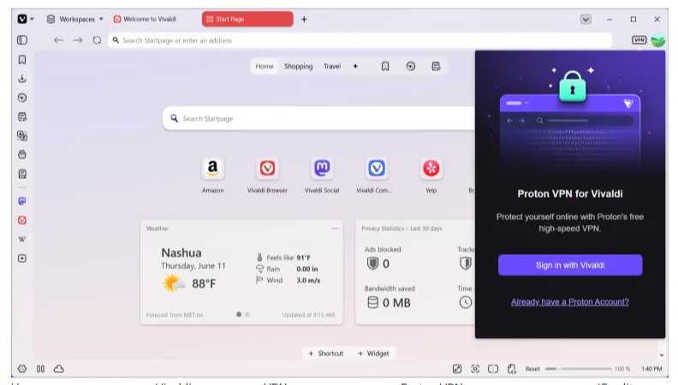This screenshot has height=385, width=678.
Task: Open History panel in sidebar
Action: coord(22,98)
